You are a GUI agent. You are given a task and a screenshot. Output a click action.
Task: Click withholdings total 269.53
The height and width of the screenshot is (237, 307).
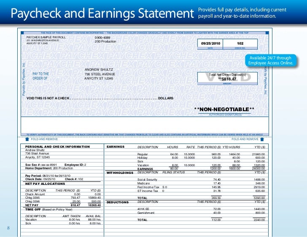click(x=216, y=198)
